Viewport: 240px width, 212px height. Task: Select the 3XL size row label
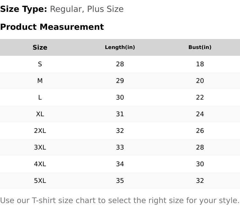(x=40, y=147)
